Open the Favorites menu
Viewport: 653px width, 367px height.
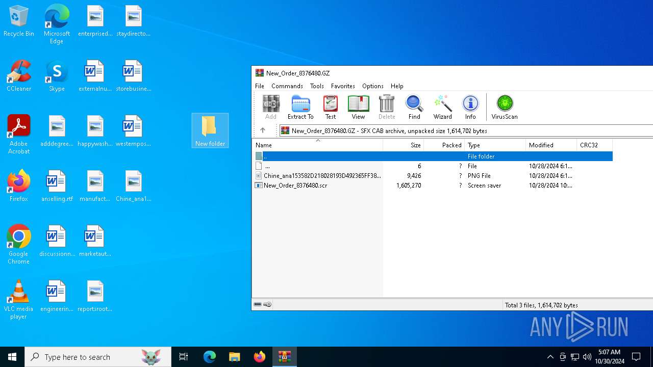coord(343,86)
